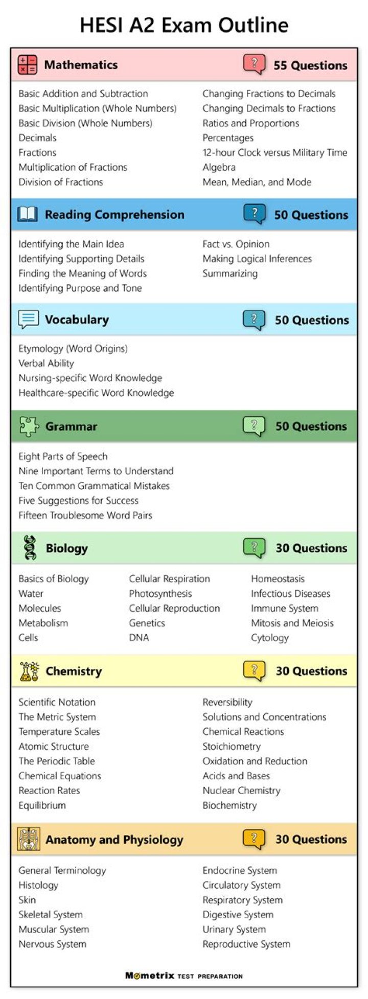
Task: Click the red question bubble beside 55 Questions
Action: tap(254, 65)
